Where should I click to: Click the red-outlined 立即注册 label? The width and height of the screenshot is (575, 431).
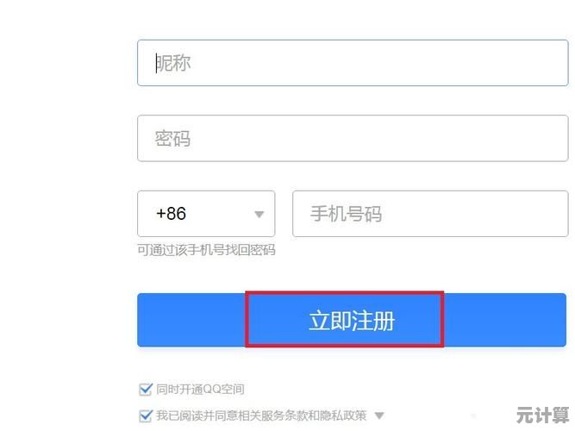click(352, 320)
